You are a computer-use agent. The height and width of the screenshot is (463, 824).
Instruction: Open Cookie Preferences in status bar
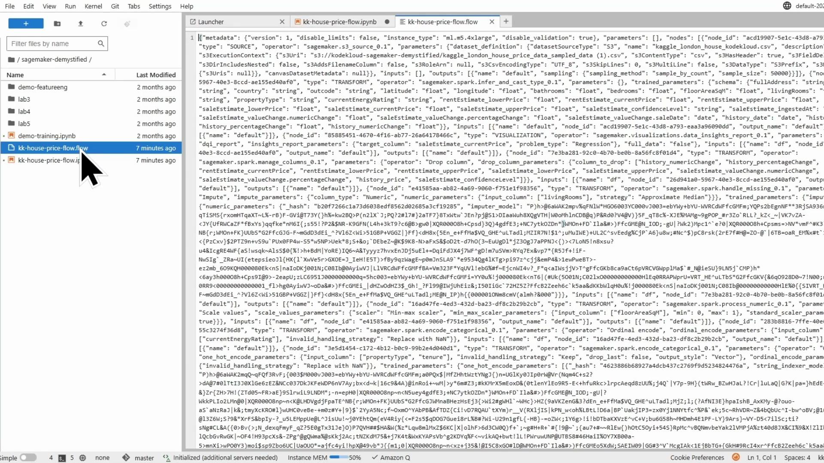[697, 458]
